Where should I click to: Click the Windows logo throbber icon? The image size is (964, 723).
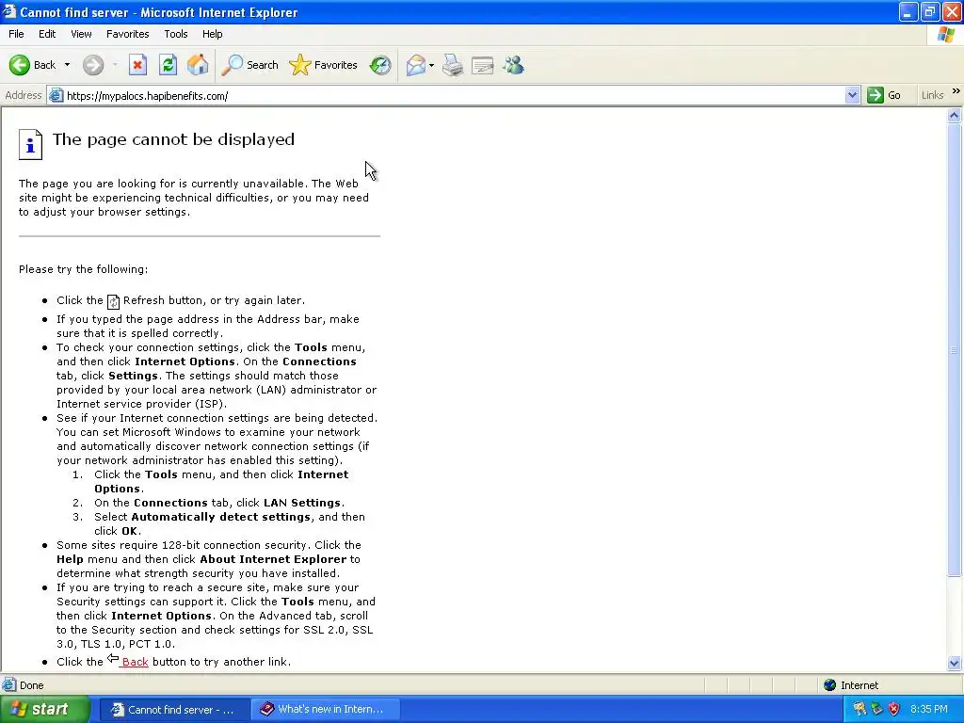[x=945, y=35]
